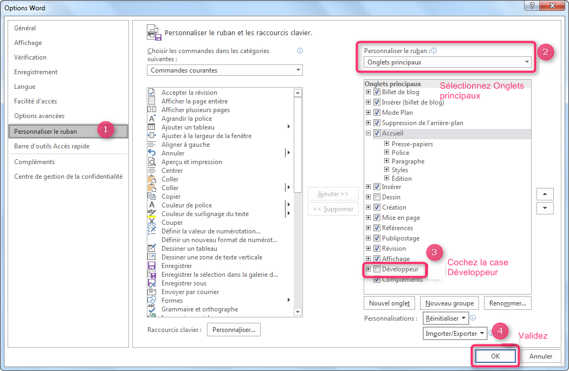Viewport: 569px width, 371px height.
Task: Collapse the Accueil tree node
Action: (368, 133)
